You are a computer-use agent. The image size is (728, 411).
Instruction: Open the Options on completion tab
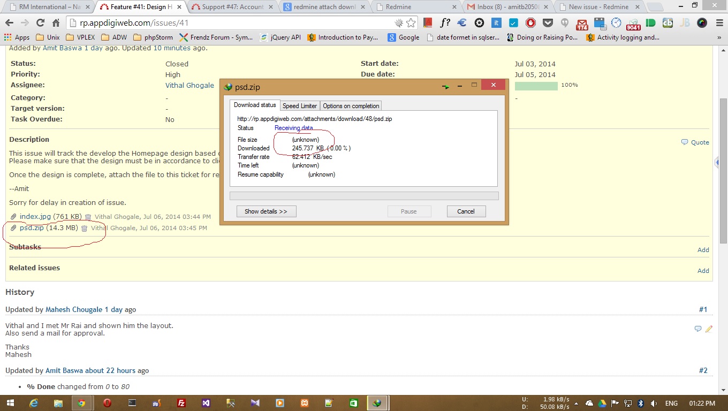(x=351, y=106)
